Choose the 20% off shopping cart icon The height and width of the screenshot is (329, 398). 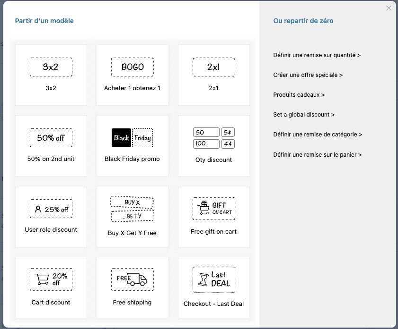51,279
